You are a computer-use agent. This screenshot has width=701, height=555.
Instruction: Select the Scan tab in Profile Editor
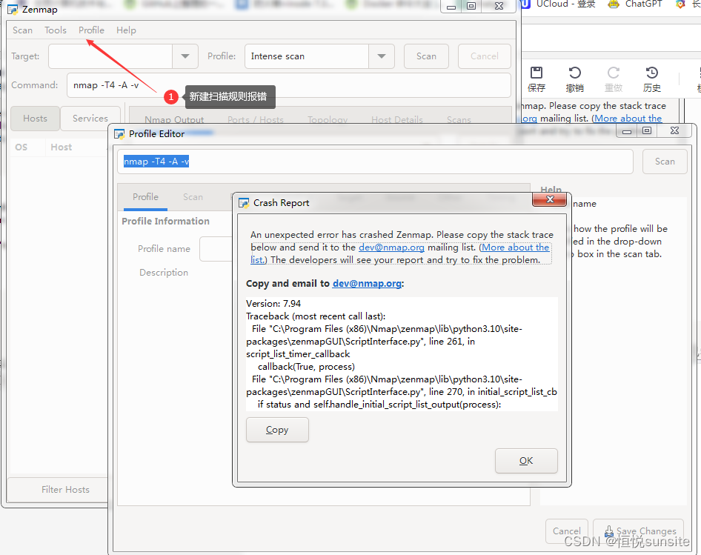point(193,197)
